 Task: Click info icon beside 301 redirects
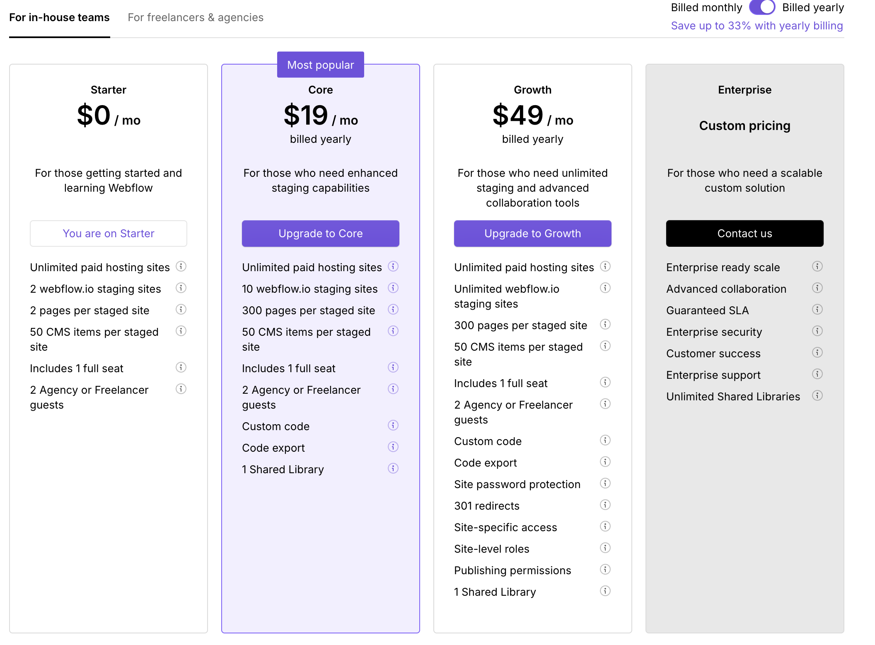pos(605,505)
